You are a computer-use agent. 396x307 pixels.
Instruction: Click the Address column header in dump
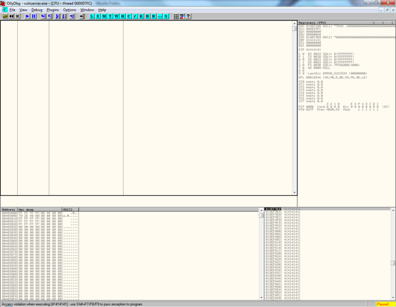click(x=9, y=210)
